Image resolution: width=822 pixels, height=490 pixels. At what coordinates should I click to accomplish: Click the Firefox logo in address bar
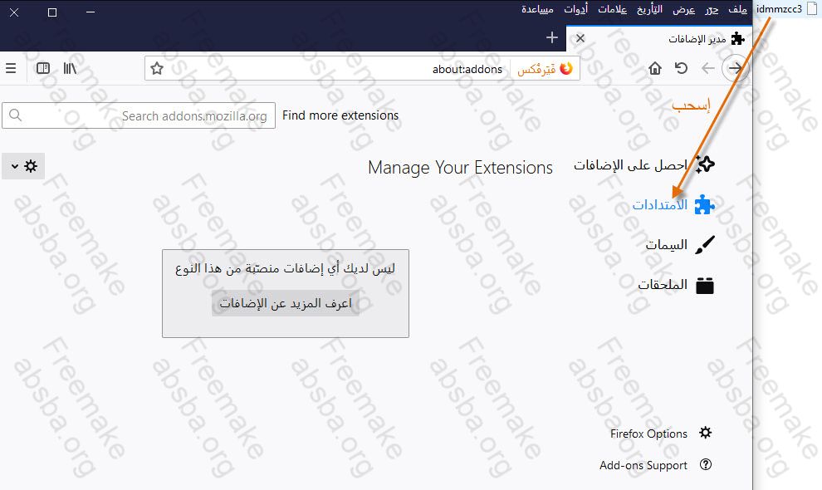click(566, 69)
